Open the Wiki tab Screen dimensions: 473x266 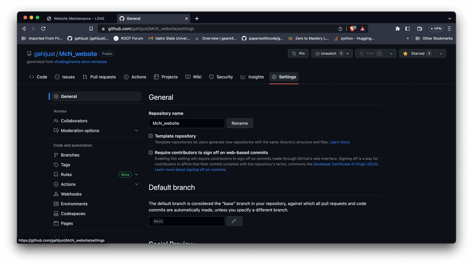194,77
